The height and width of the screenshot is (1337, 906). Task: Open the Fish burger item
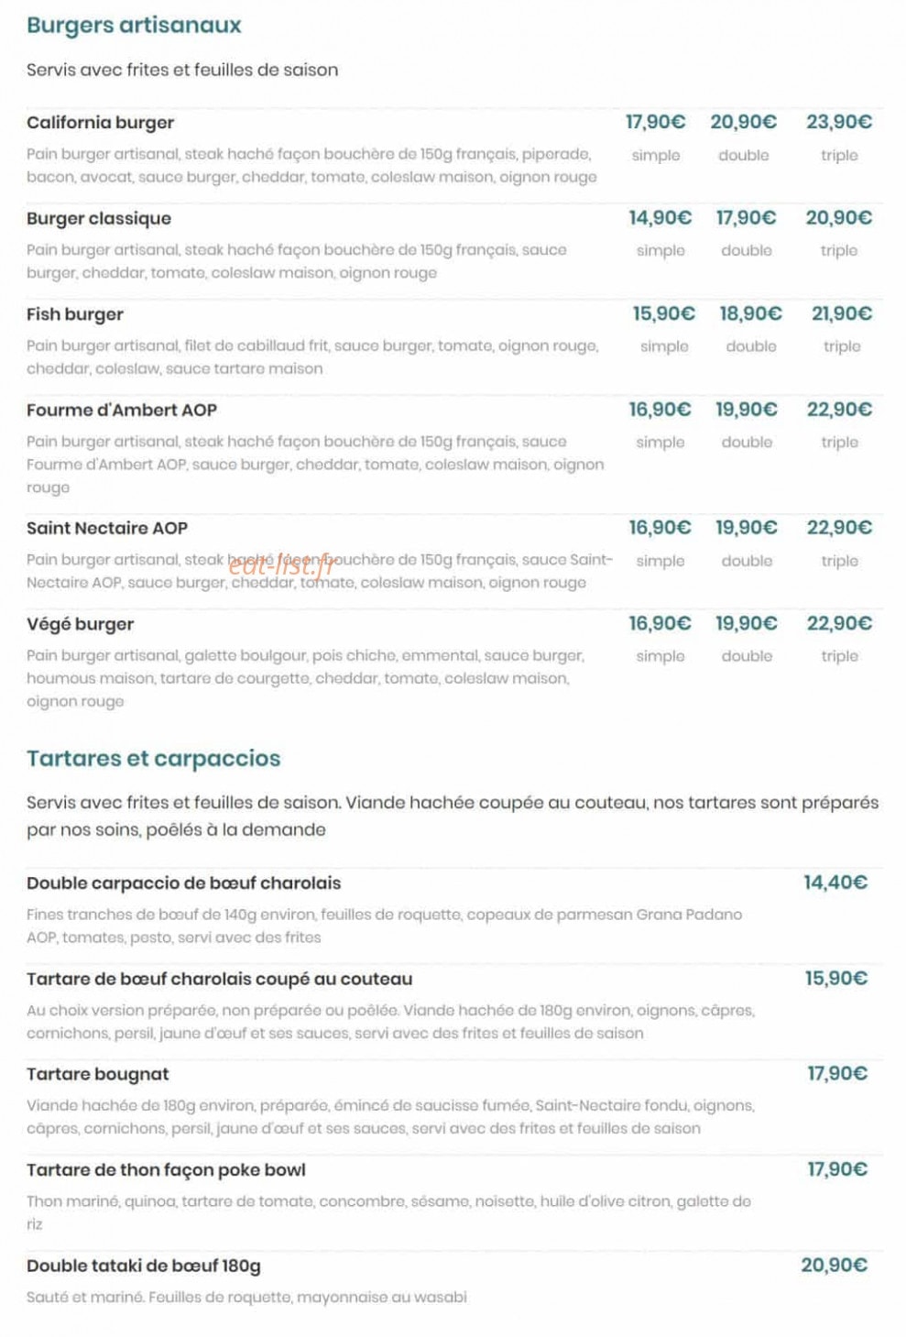coord(75,314)
